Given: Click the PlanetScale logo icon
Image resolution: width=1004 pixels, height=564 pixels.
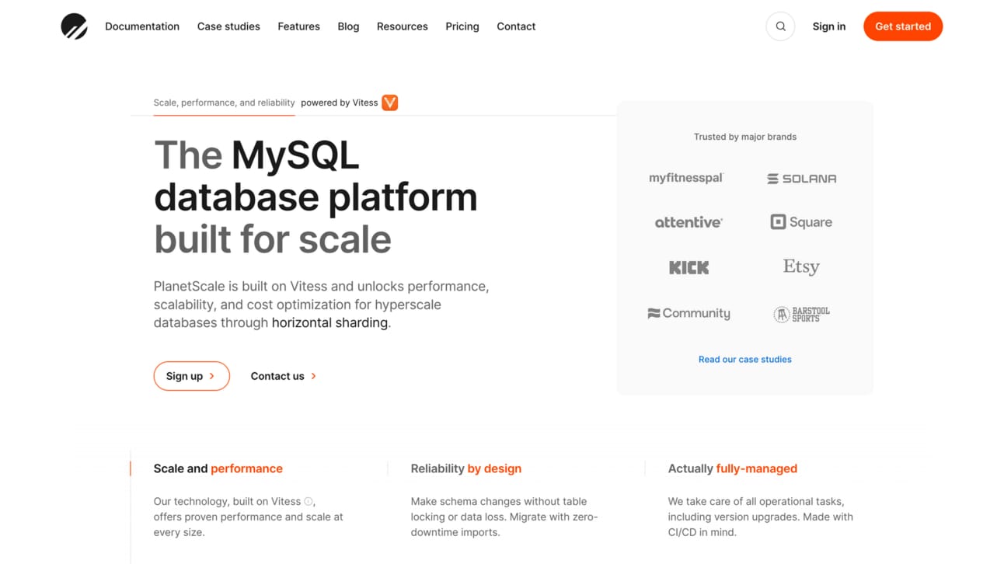Looking at the screenshot, I should [x=75, y=26].
